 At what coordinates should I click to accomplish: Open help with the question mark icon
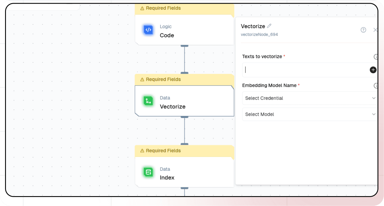[363, 30]
